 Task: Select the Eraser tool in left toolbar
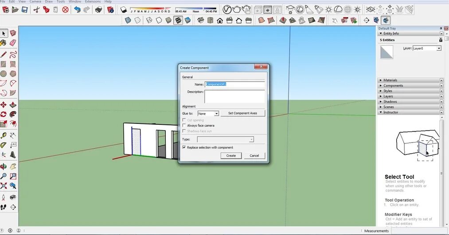click(13, 43)
